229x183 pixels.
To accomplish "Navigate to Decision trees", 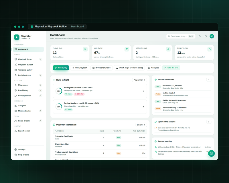I will (28, 75).
